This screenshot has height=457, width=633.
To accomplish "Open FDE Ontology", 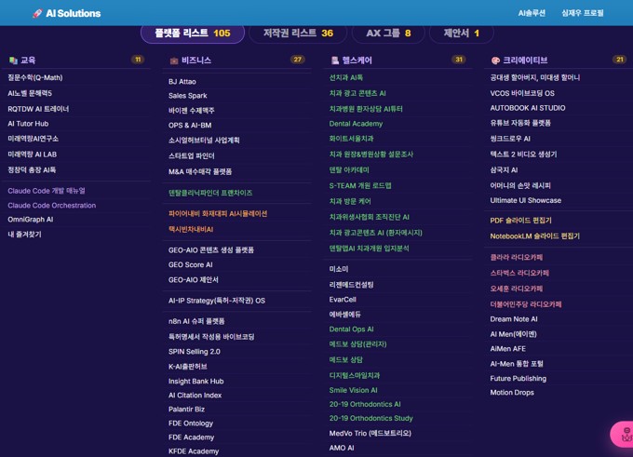I will [191, 423].
